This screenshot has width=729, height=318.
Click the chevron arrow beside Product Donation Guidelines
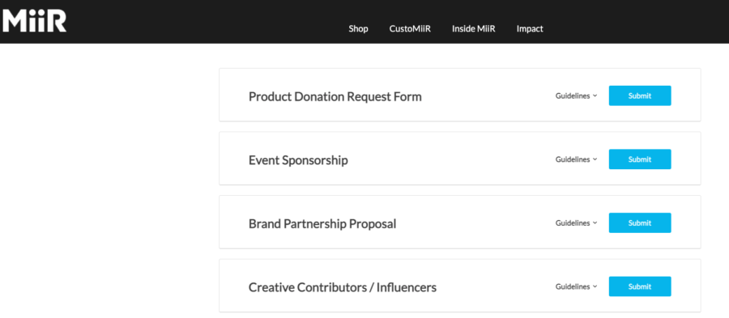(x=595, y=96)
